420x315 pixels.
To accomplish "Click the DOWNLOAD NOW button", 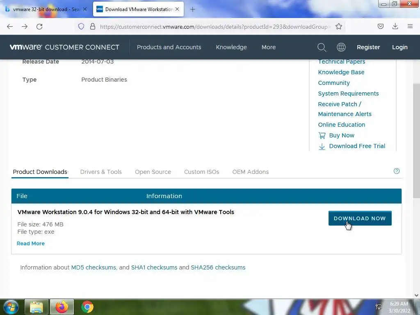I will (x=360, y=218).
